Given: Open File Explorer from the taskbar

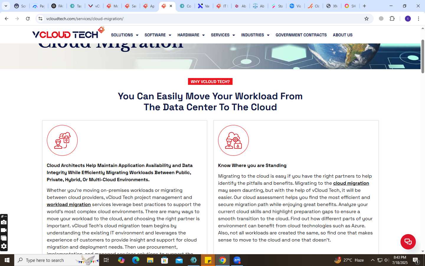Looking at the screenshot, I should pyautogui.click(x=150, y=260).
